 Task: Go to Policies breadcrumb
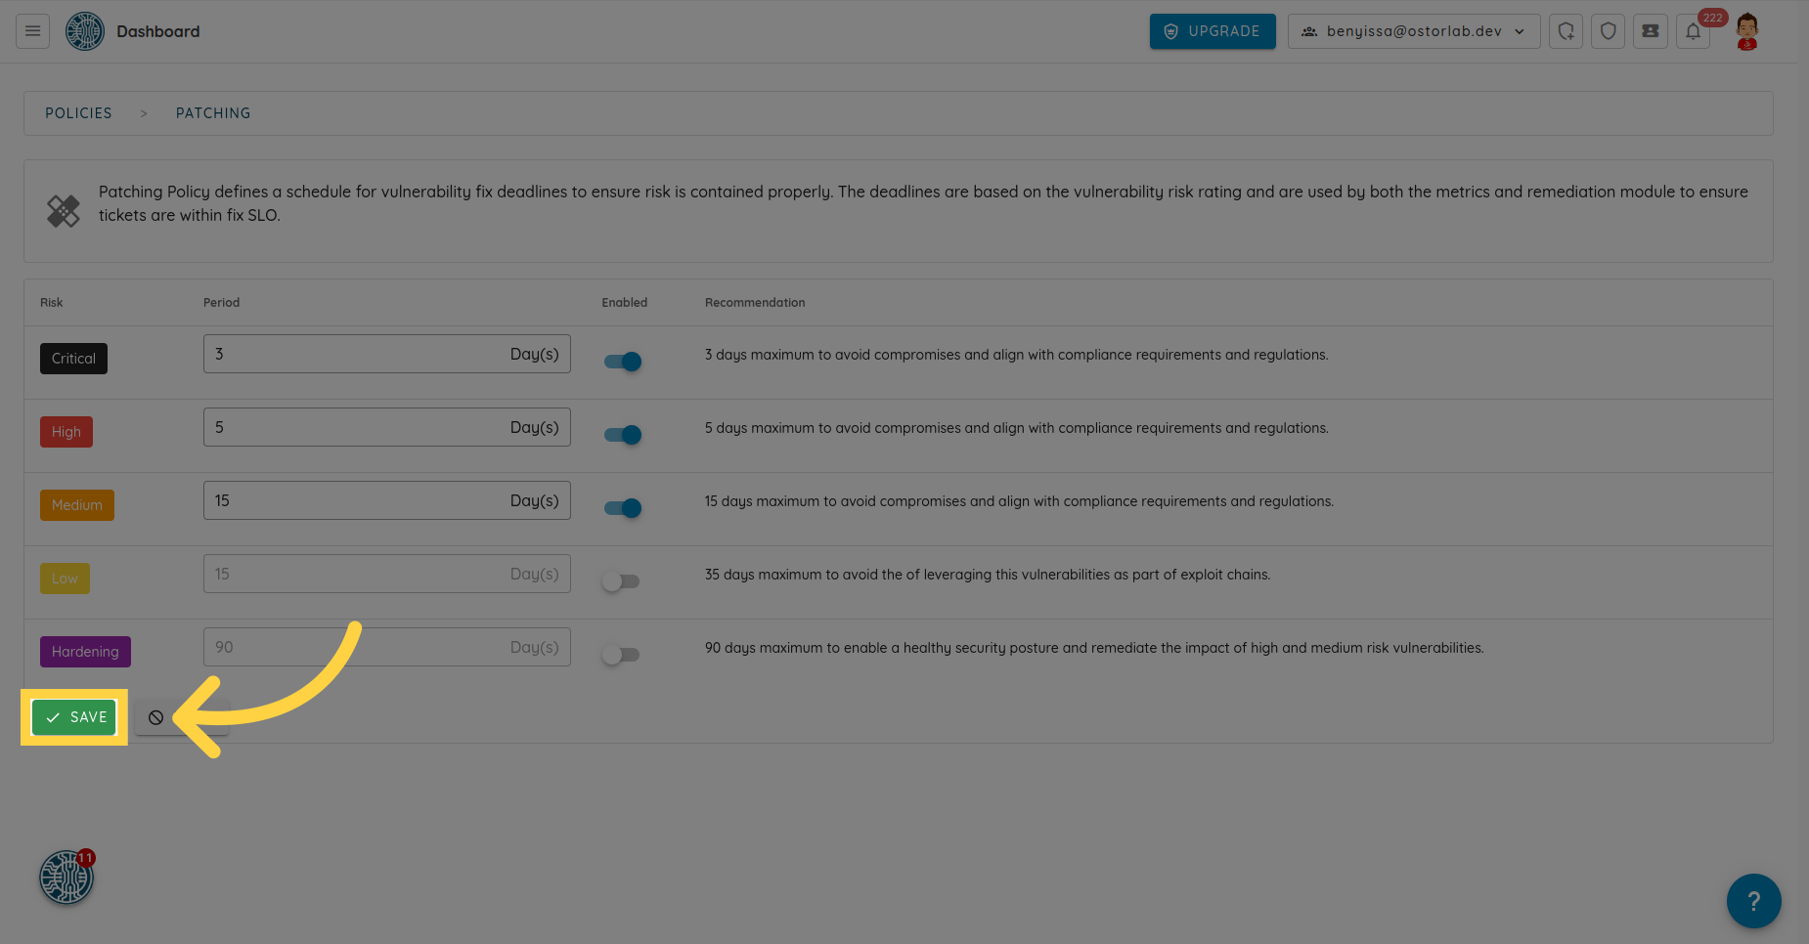pyautogui.click(x=78, y=113)
